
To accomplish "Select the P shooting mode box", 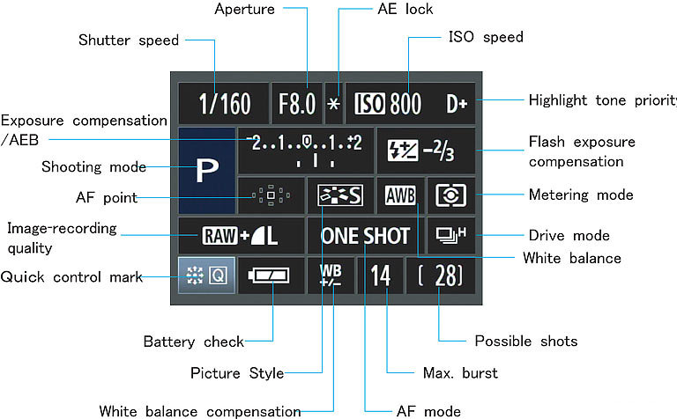I will click(x=205, y=170).
